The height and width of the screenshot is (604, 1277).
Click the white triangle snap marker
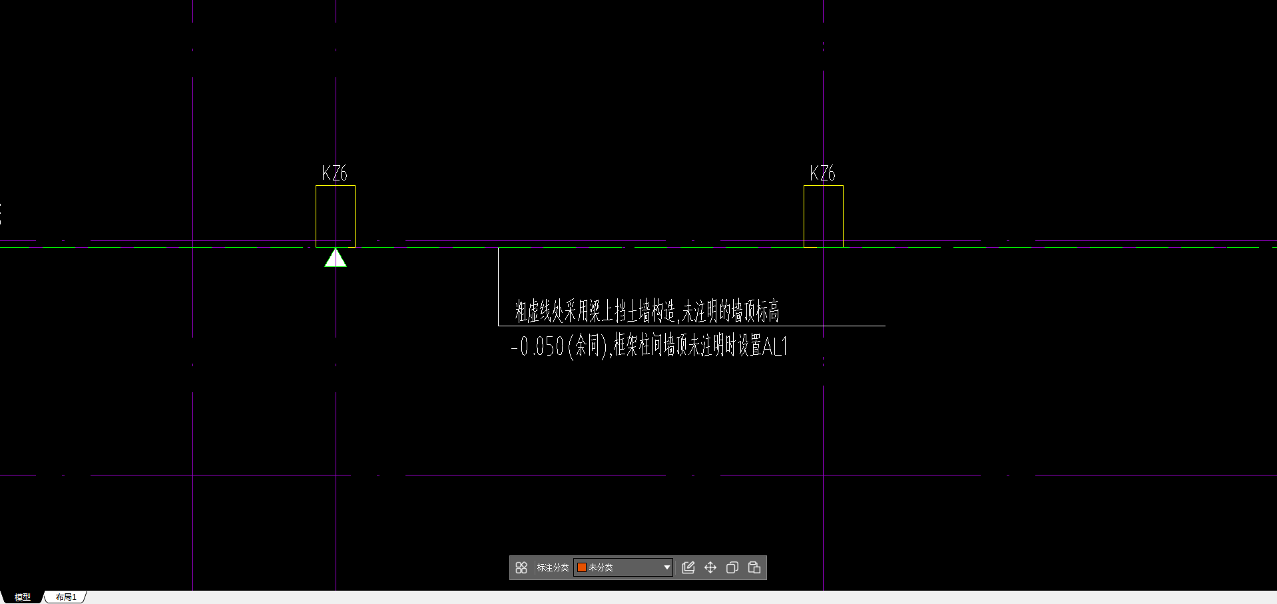coord(336,258)
